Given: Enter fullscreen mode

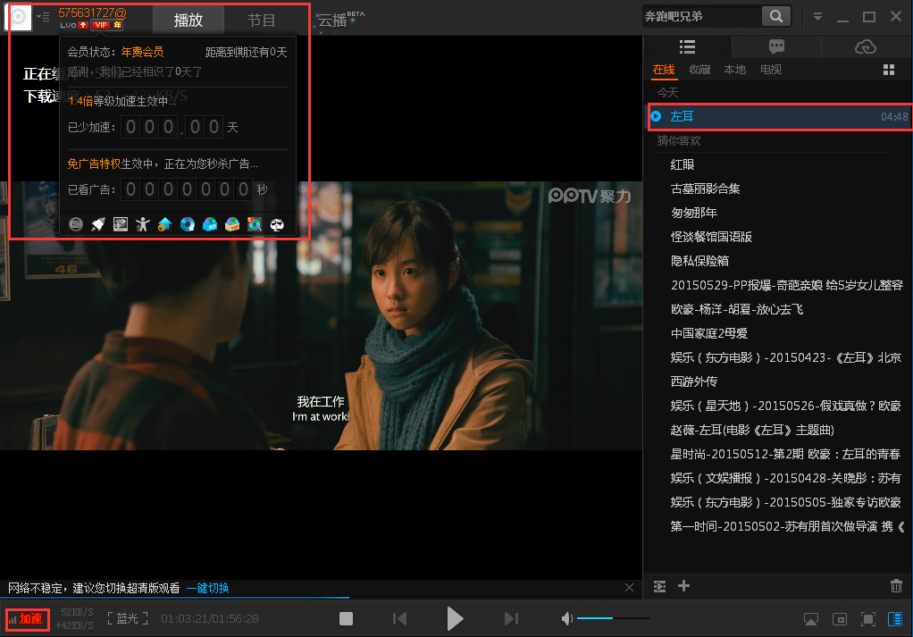Looking at the screenshot, I should [868, 619].
